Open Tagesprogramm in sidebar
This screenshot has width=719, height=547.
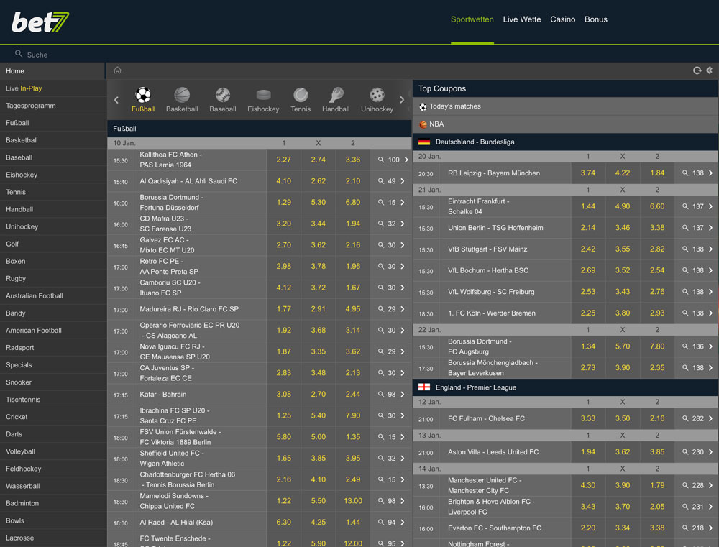(x=52, y=106)
